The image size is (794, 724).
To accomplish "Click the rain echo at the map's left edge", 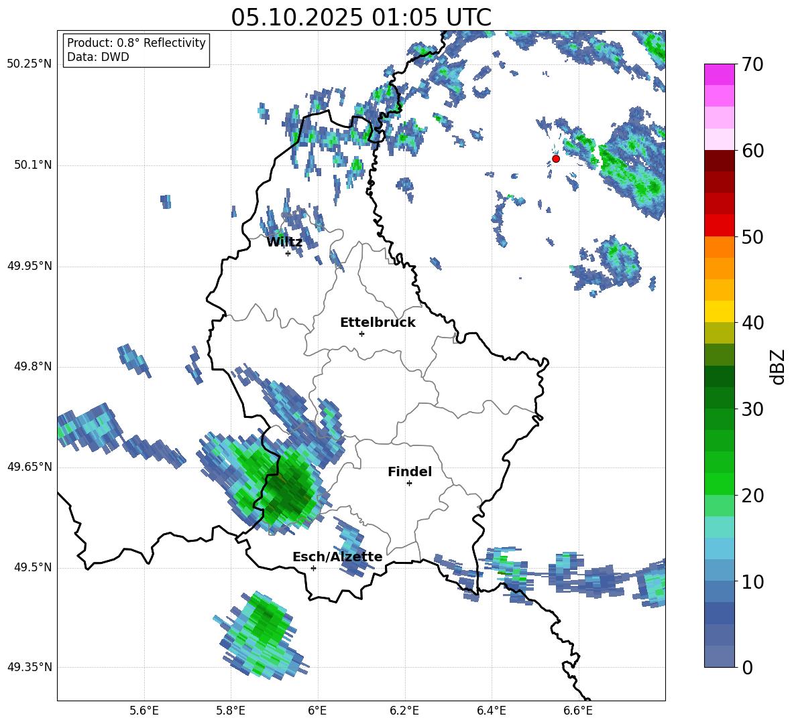I will (x=89, y=427).
